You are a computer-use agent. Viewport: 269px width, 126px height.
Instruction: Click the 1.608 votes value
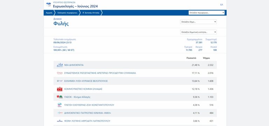click(x=211, y=81)
